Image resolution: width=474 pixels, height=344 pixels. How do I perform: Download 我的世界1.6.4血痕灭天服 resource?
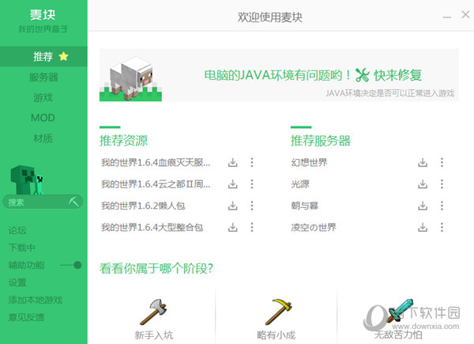(232, 162)
